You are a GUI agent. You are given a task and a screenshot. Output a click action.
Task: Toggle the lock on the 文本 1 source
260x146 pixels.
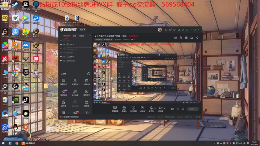pyautogui.click(x=64, y=44)
